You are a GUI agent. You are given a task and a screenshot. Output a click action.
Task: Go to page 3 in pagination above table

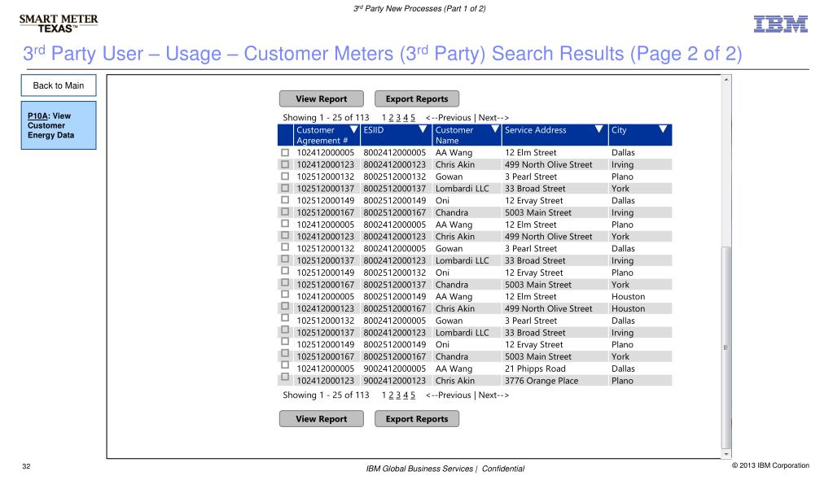coord(398,118)
